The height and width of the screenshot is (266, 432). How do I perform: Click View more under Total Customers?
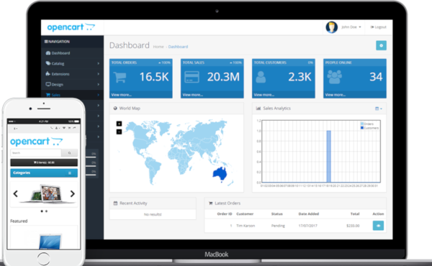click(264, 95)
